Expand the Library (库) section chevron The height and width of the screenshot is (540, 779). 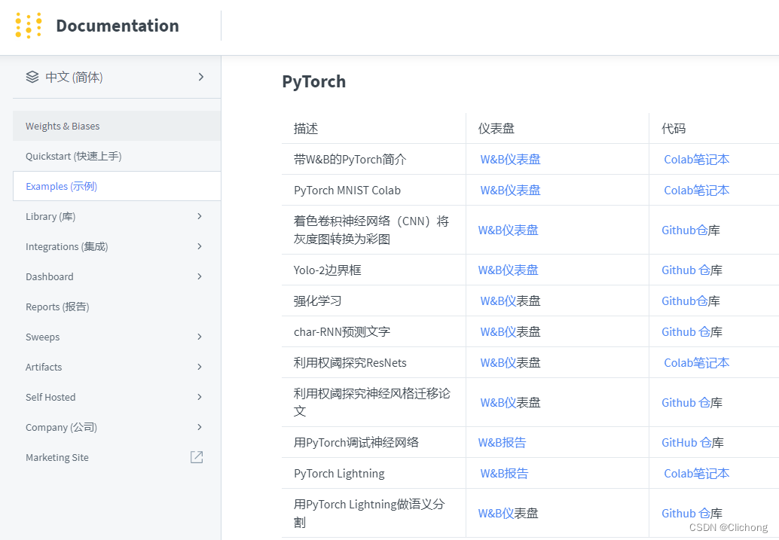(200, 216)
